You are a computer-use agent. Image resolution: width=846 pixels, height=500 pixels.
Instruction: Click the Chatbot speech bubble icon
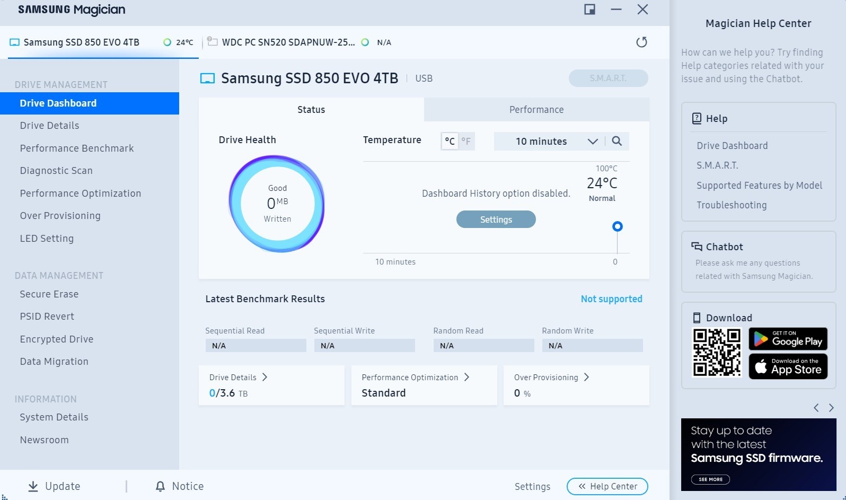point(697,247)
